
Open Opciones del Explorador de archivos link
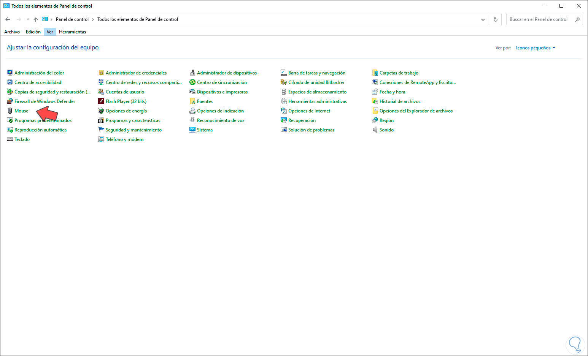click(x=416, y=111)
